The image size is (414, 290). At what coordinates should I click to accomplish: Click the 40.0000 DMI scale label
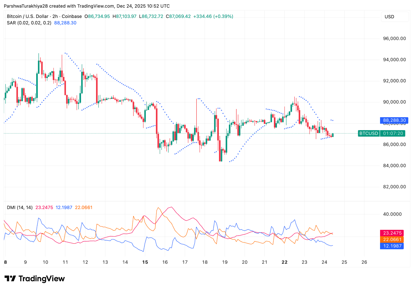point(392,214)
